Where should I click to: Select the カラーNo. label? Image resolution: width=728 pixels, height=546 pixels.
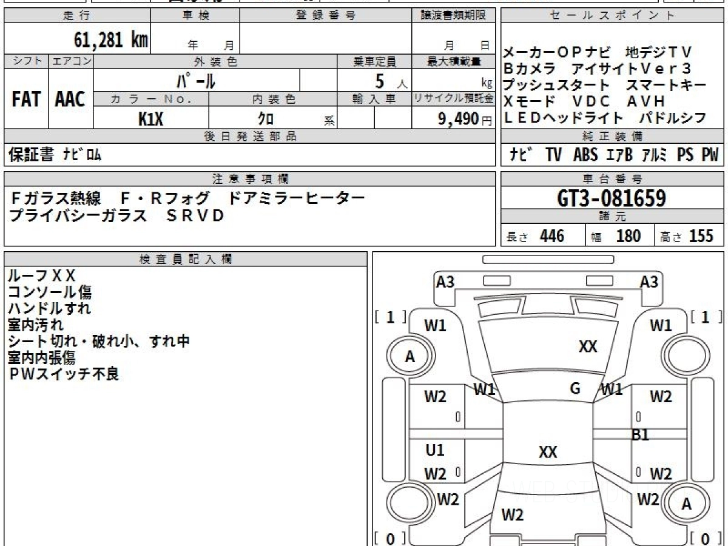pyautogui.click(x=151, y=99)
